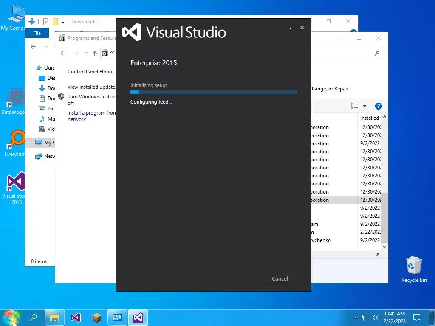
Task: Show hidden tray icons
Action: point(356,318)
